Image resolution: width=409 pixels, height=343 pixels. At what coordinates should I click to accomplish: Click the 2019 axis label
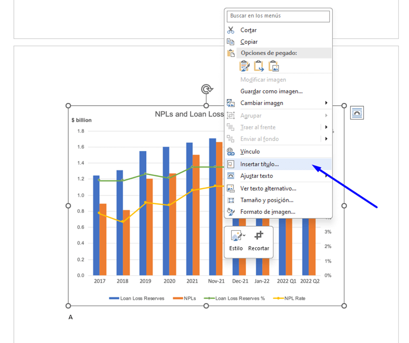tap(145, 281)
